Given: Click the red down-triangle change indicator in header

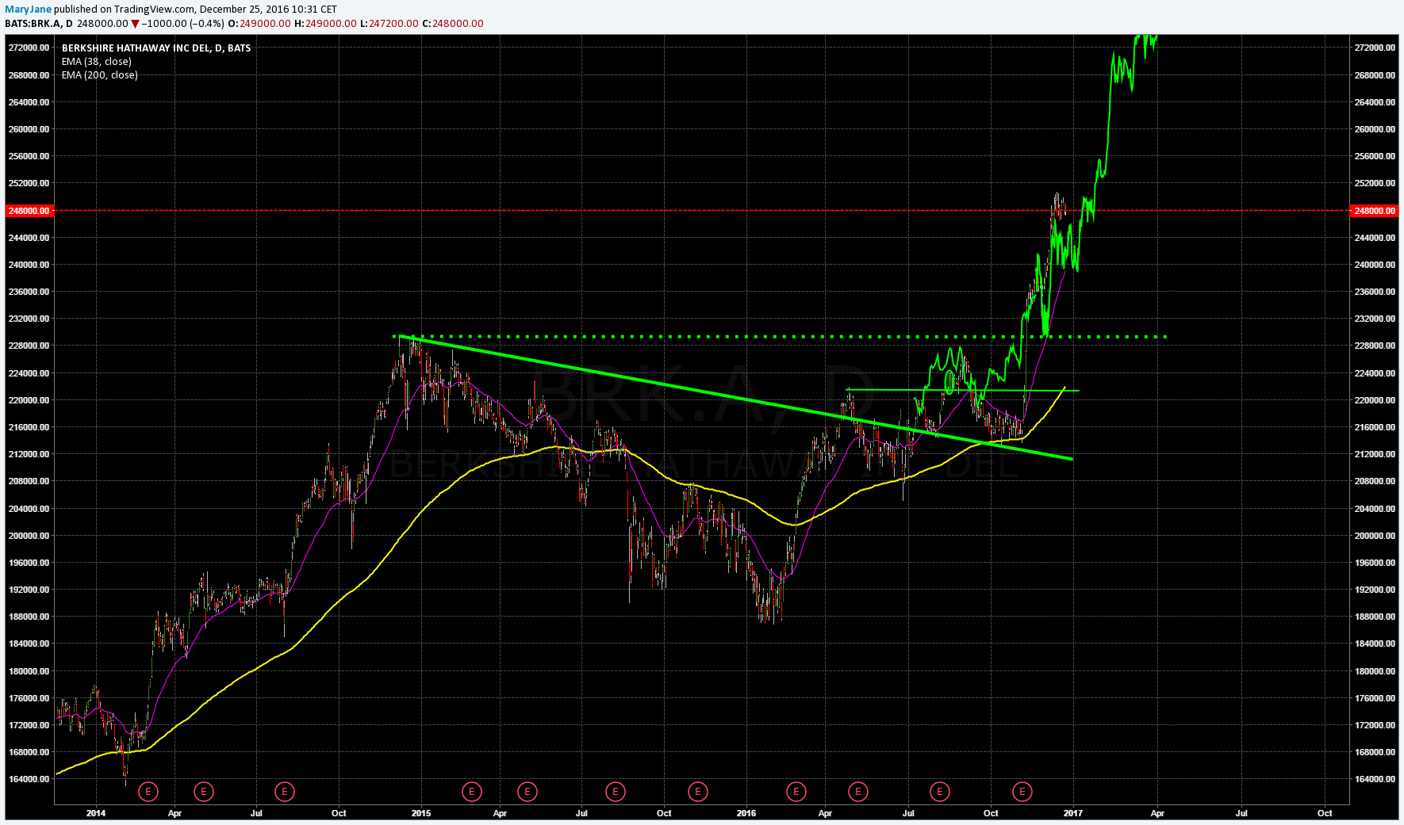Looking at the screenshot, I should (x=136, y=24).
